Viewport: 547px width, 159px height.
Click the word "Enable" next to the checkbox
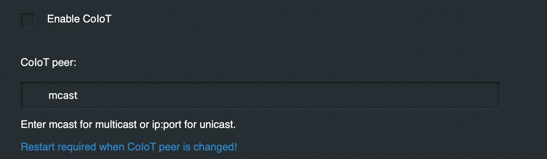pyautogui.click(x=63, y=19)
